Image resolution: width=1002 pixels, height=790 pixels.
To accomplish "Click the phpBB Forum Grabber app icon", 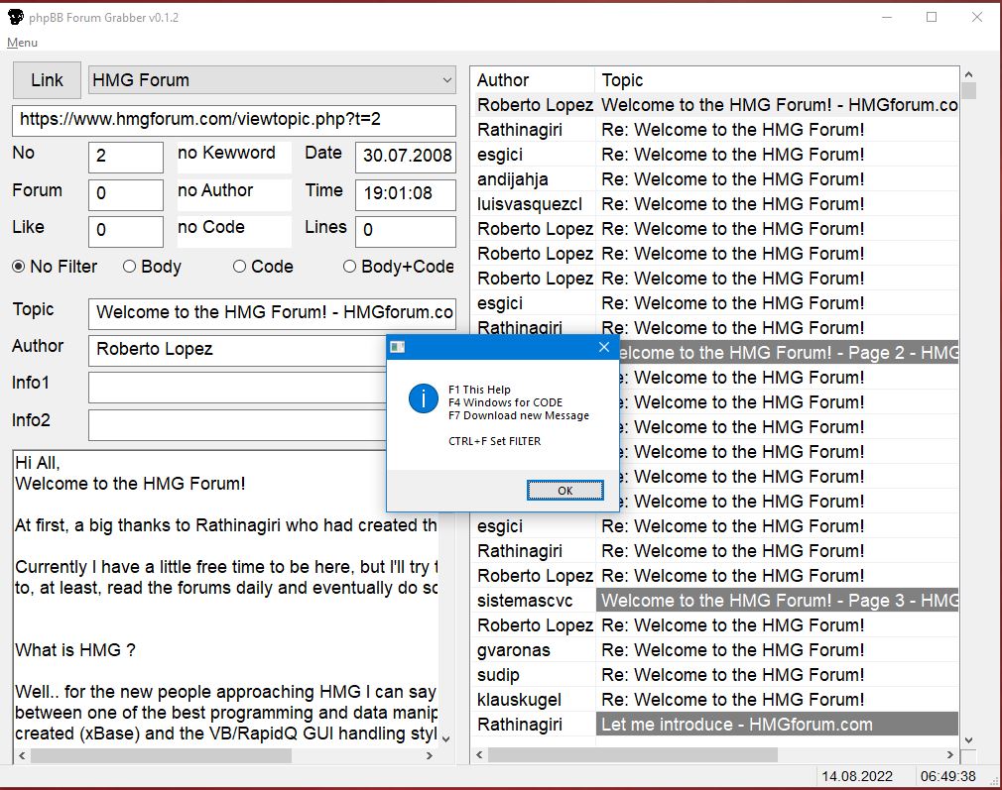I will tap(15, 17).
